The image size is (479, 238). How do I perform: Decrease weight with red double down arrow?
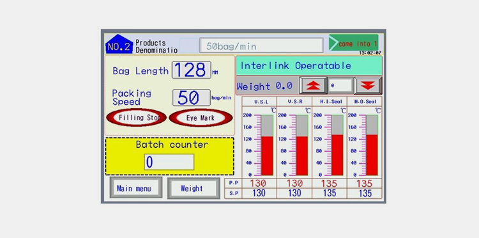[368, 86]
